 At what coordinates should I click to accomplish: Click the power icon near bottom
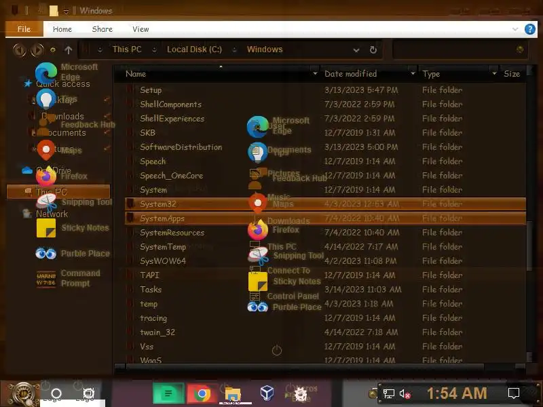(x=277, y=350)
